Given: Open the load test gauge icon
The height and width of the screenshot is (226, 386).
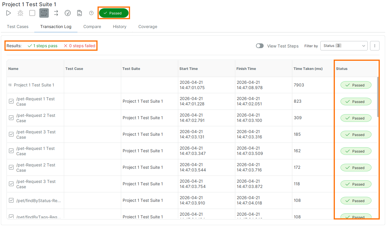Looking at the screenshot, I should pos(68,13).
